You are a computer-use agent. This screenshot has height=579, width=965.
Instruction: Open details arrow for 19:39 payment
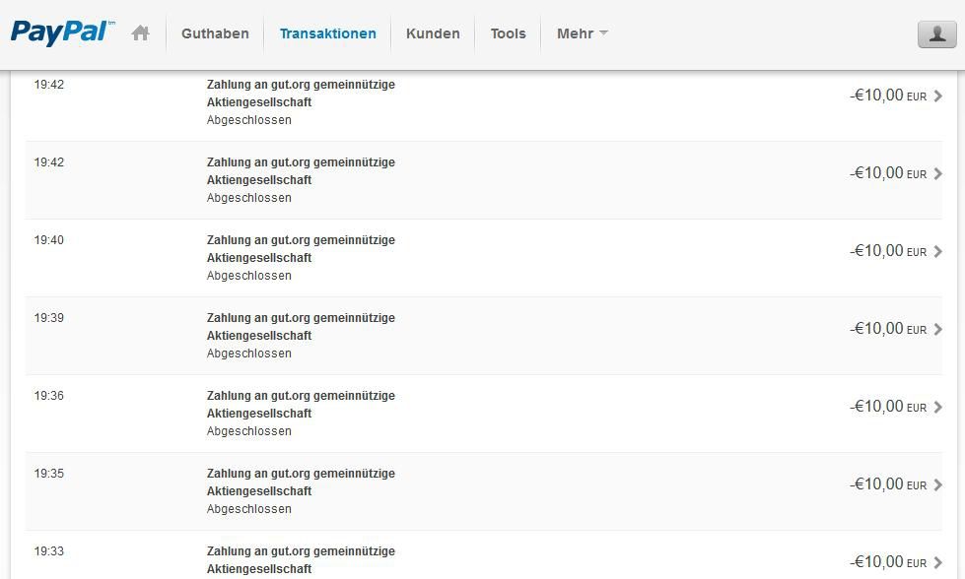pos(938,330)
